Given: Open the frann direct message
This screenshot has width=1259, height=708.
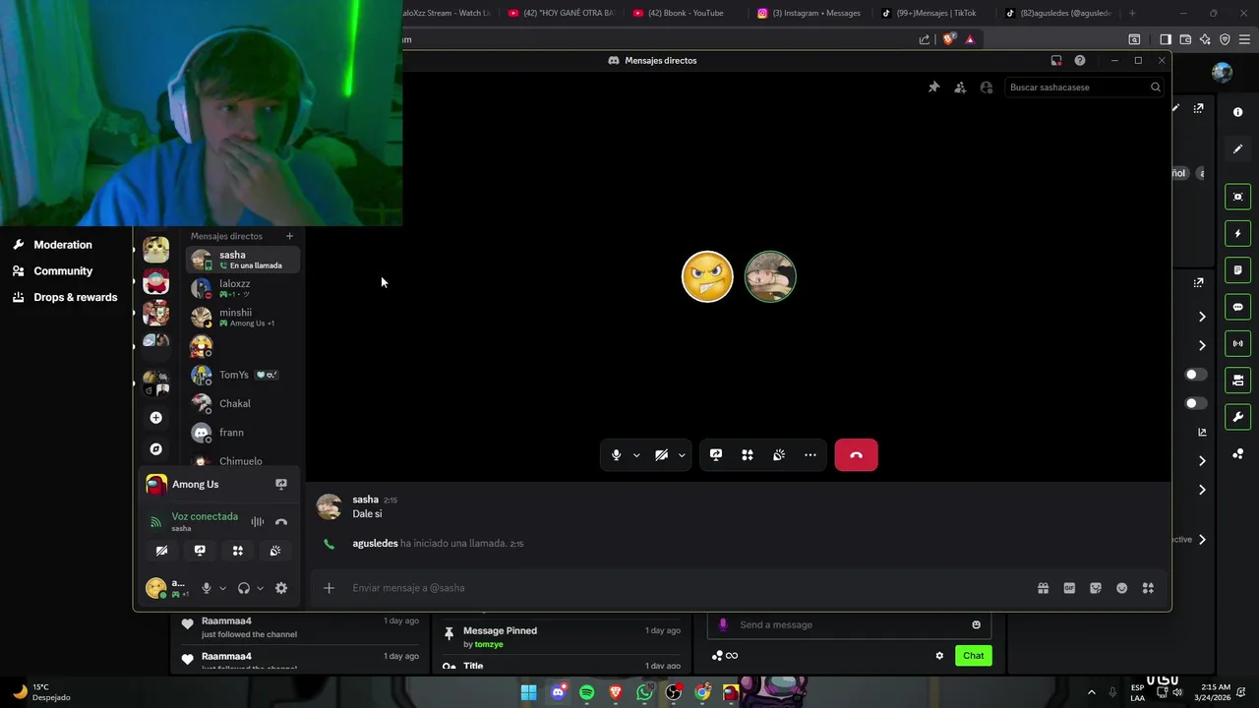Looking at the screenshot, I should pos(242,433).
